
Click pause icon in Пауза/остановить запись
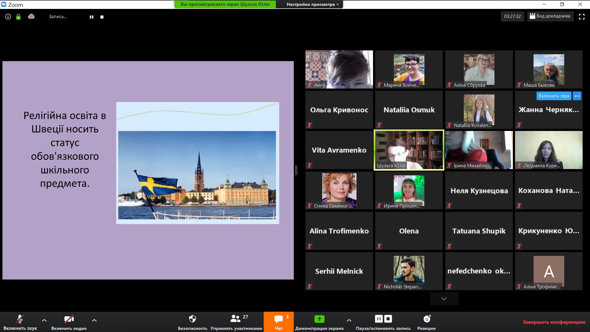tap(379, 319)
